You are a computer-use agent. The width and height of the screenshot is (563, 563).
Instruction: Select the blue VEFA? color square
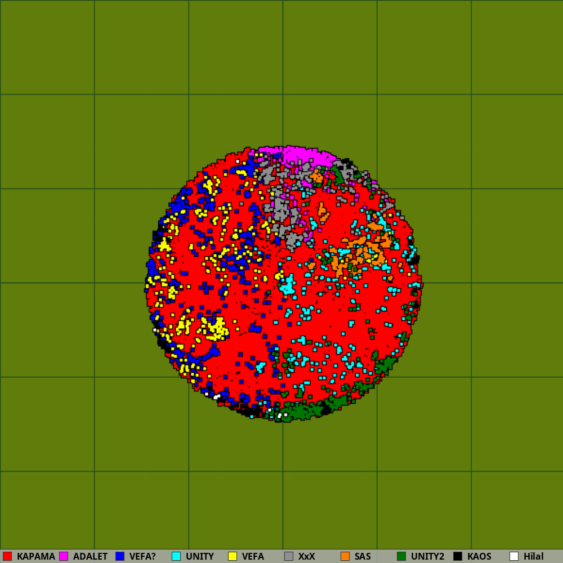click(120, 556)
